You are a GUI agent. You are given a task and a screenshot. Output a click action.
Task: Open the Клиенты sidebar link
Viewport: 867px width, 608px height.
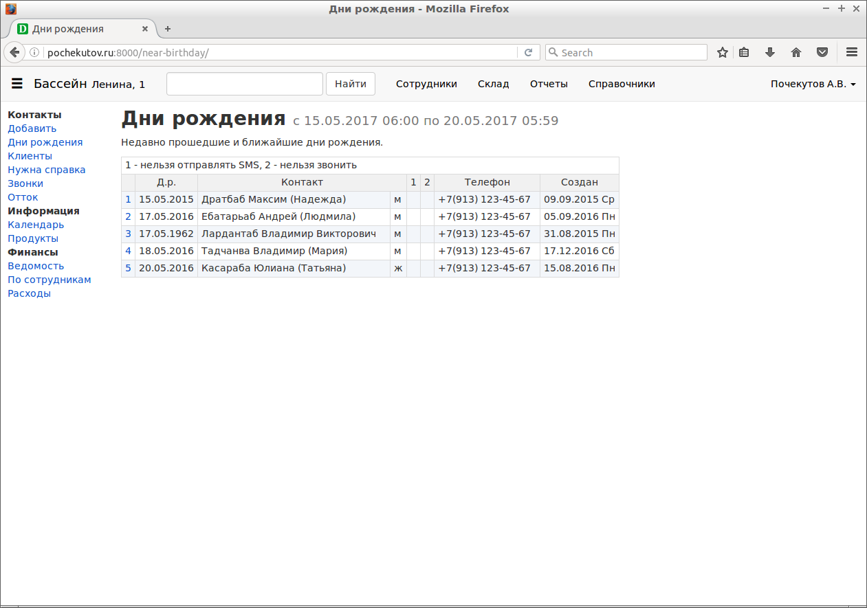[x=30, y=156]
